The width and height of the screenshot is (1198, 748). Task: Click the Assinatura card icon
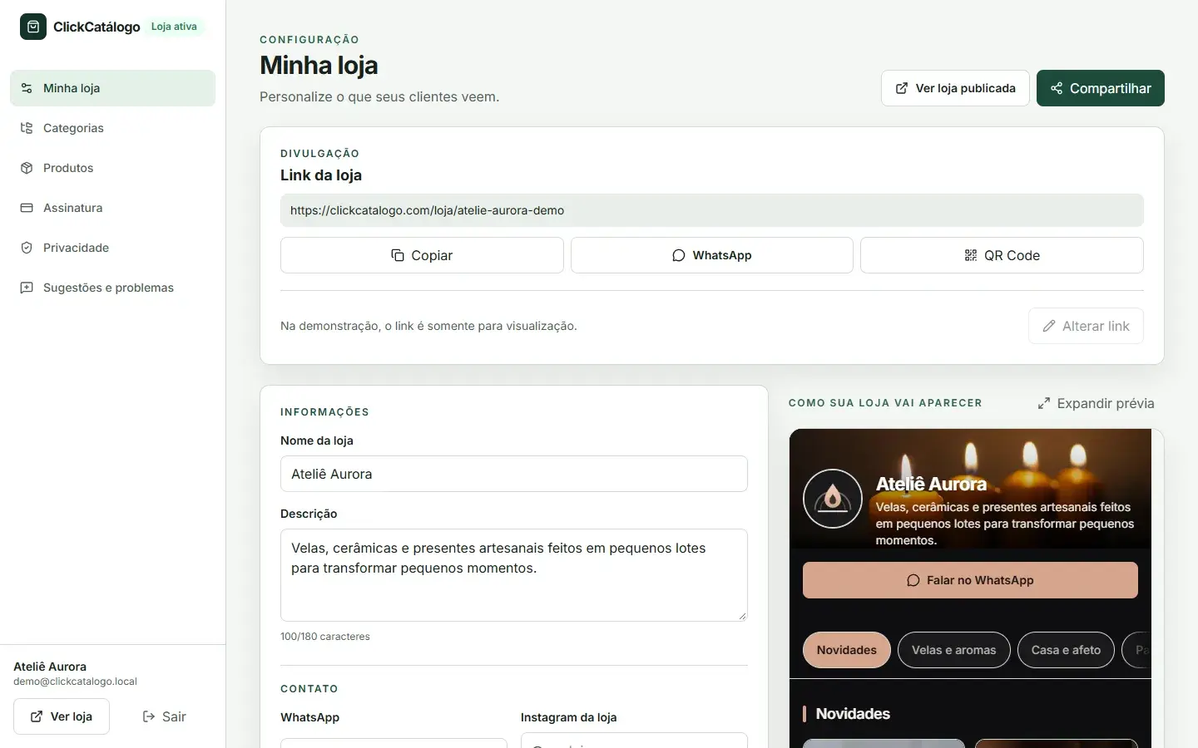[27, 208]
